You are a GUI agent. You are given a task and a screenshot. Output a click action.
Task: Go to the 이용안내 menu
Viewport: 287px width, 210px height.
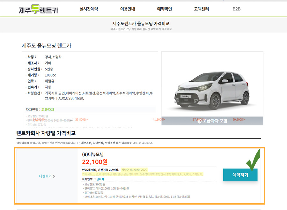[128, 9]
